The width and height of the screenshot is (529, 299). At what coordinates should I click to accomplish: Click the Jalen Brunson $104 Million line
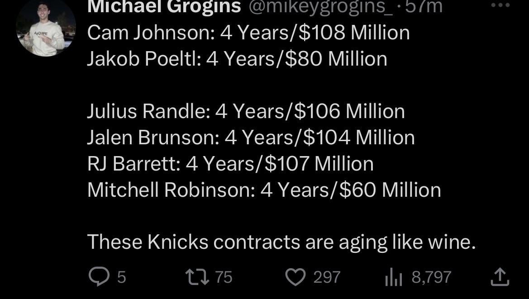251,138
